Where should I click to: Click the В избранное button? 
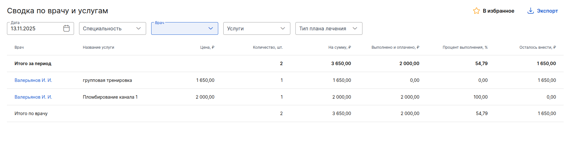(x=498, y=11)
